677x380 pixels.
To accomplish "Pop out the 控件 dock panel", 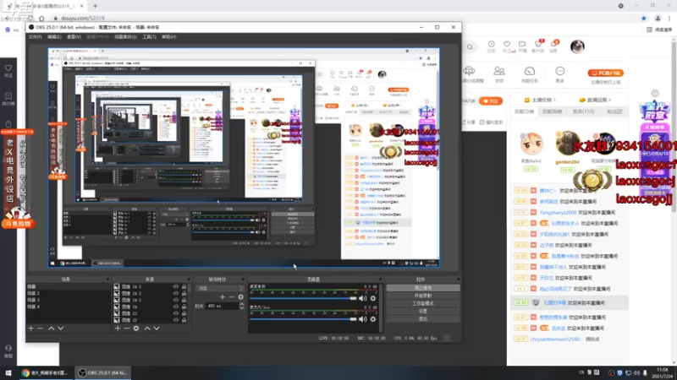I will pos(458,280).
